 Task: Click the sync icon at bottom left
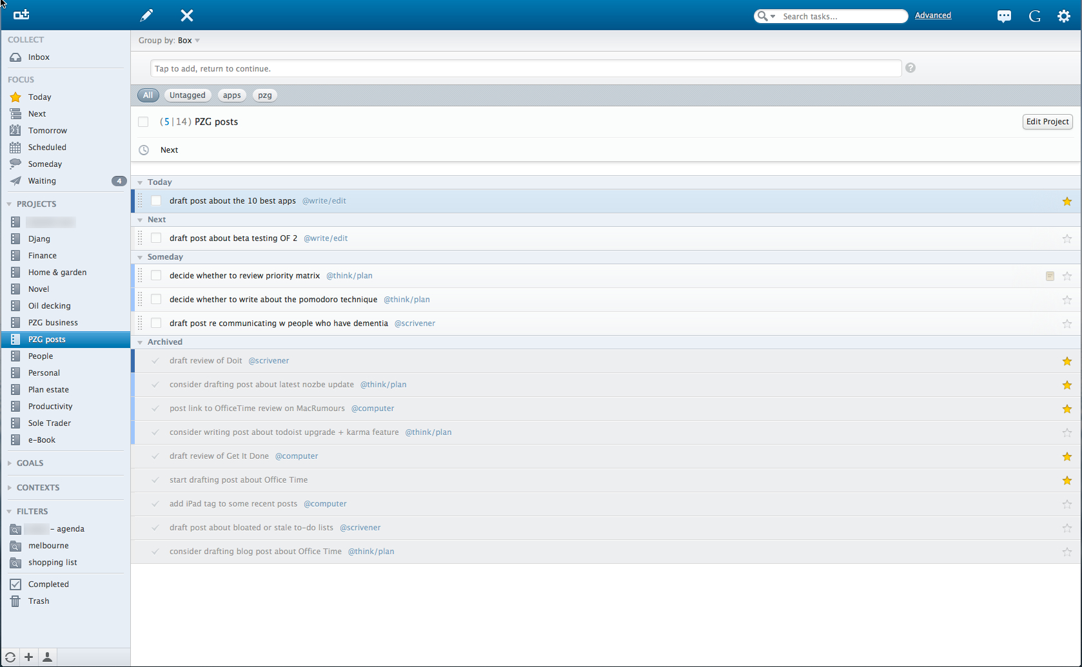(10, 657)
